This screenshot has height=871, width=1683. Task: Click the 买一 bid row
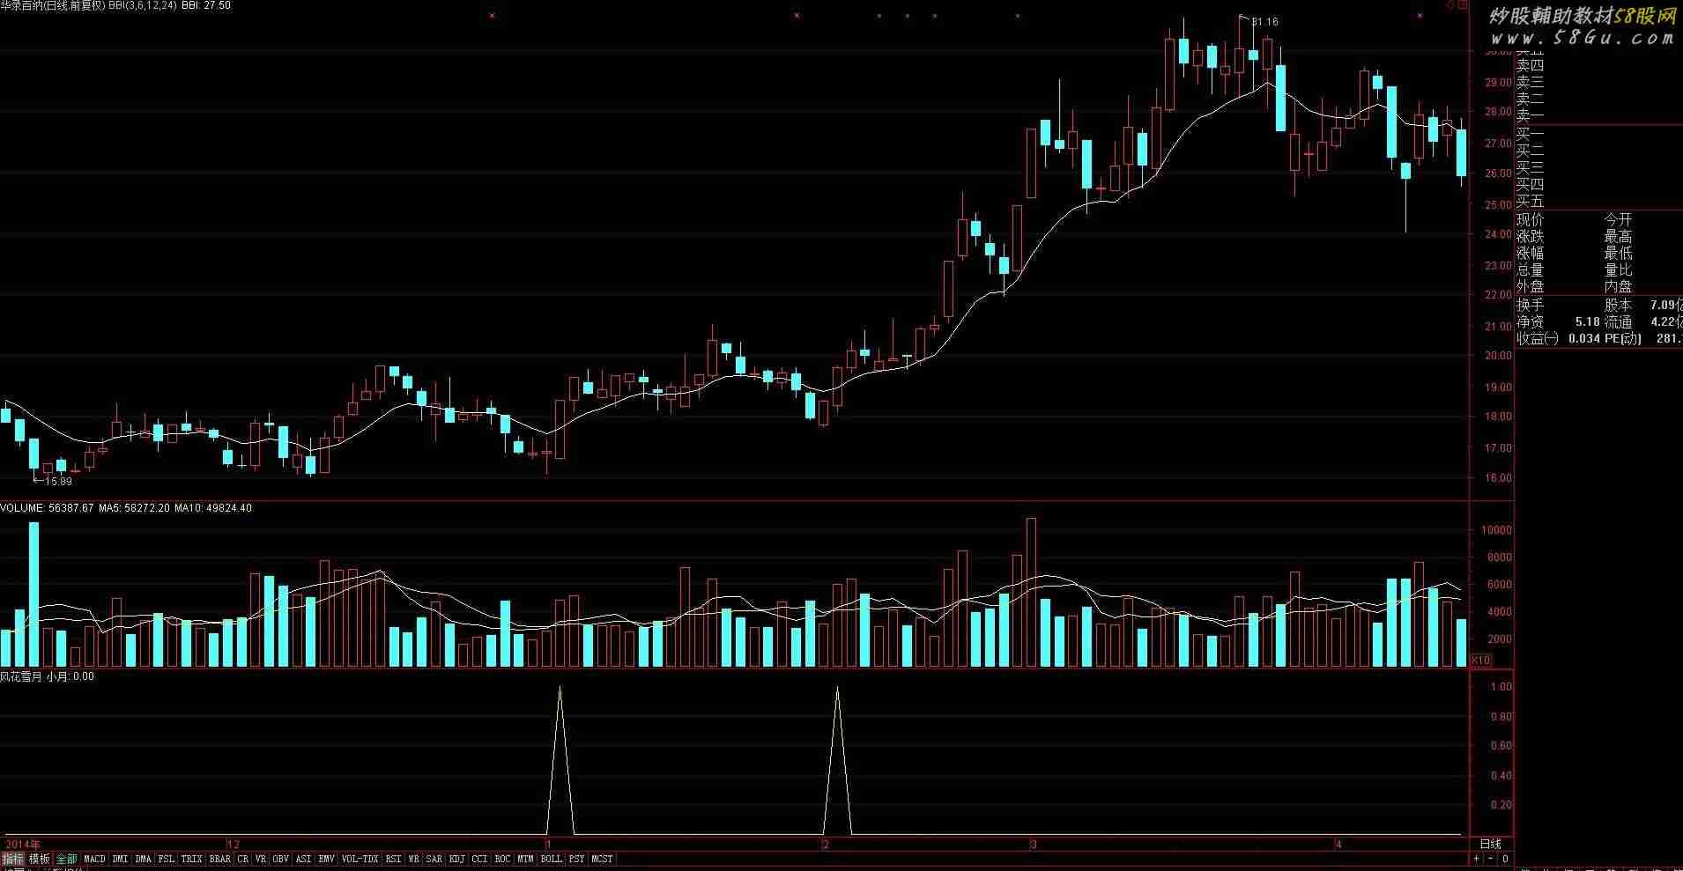click(x=1530, y=135)
